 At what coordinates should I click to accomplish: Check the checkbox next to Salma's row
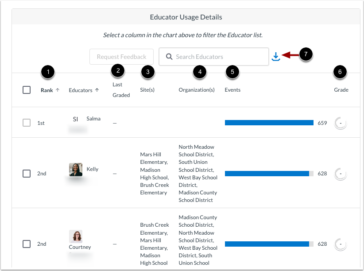[x=27, y=123]
